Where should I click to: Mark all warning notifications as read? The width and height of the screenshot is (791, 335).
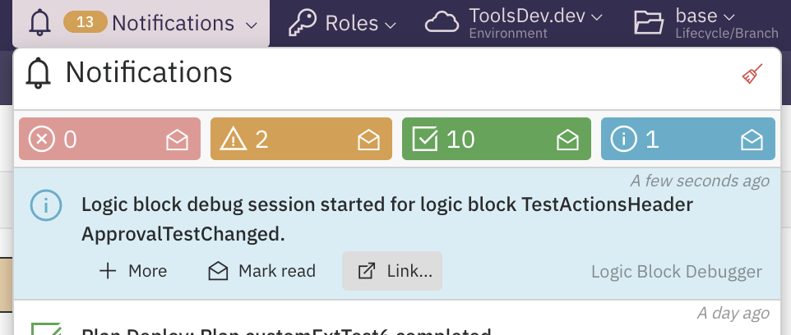(x=368, y=140)
